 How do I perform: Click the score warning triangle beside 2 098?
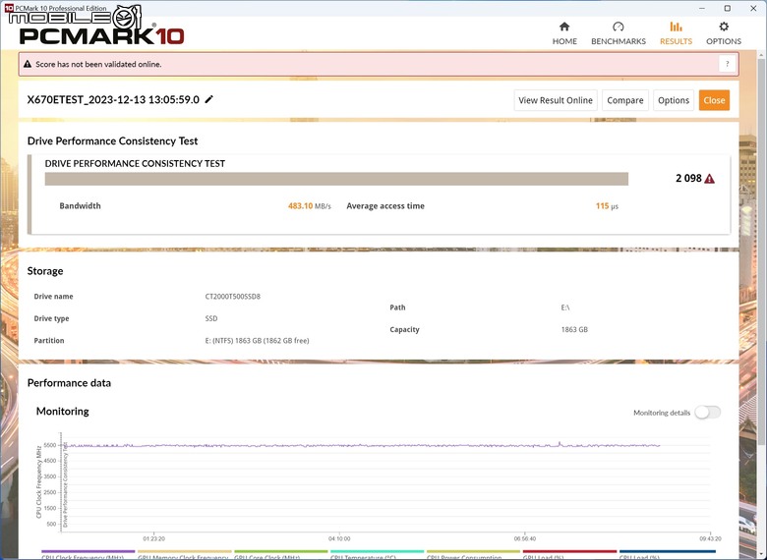click(709, 179)
